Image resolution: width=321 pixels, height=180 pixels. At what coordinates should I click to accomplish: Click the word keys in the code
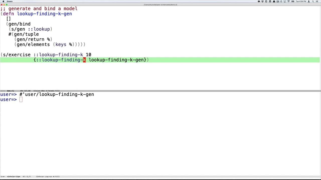tap(61, 44)
